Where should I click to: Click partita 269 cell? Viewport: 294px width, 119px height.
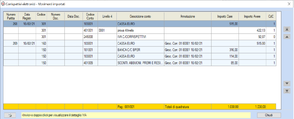[x=11, y=43]
